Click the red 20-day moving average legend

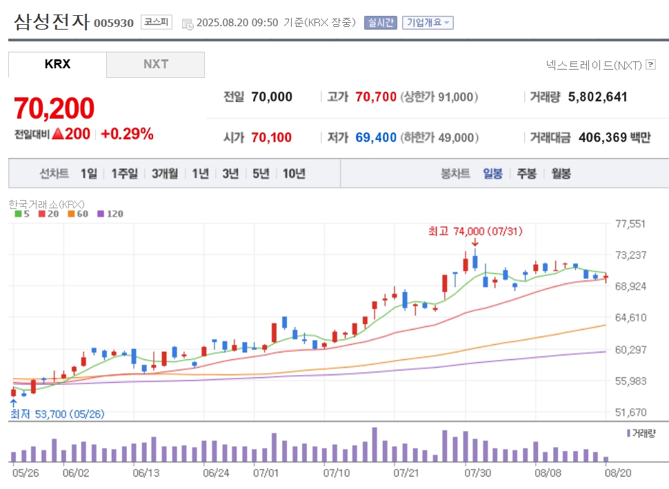49,214
